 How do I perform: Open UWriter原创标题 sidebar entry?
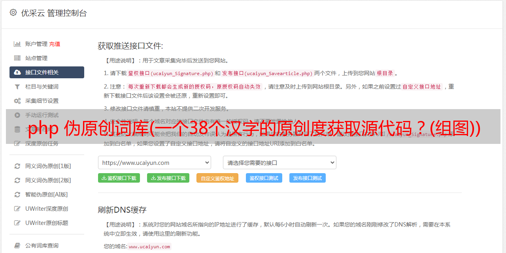(47, 223)
